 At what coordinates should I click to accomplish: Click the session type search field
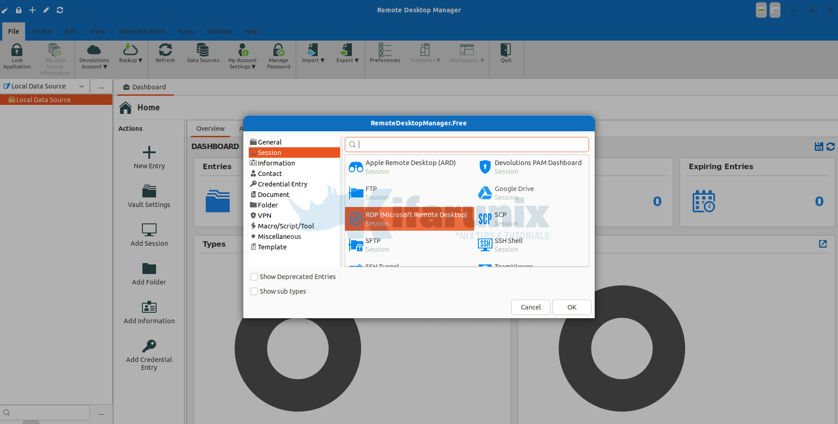click(x=466, y=145)
